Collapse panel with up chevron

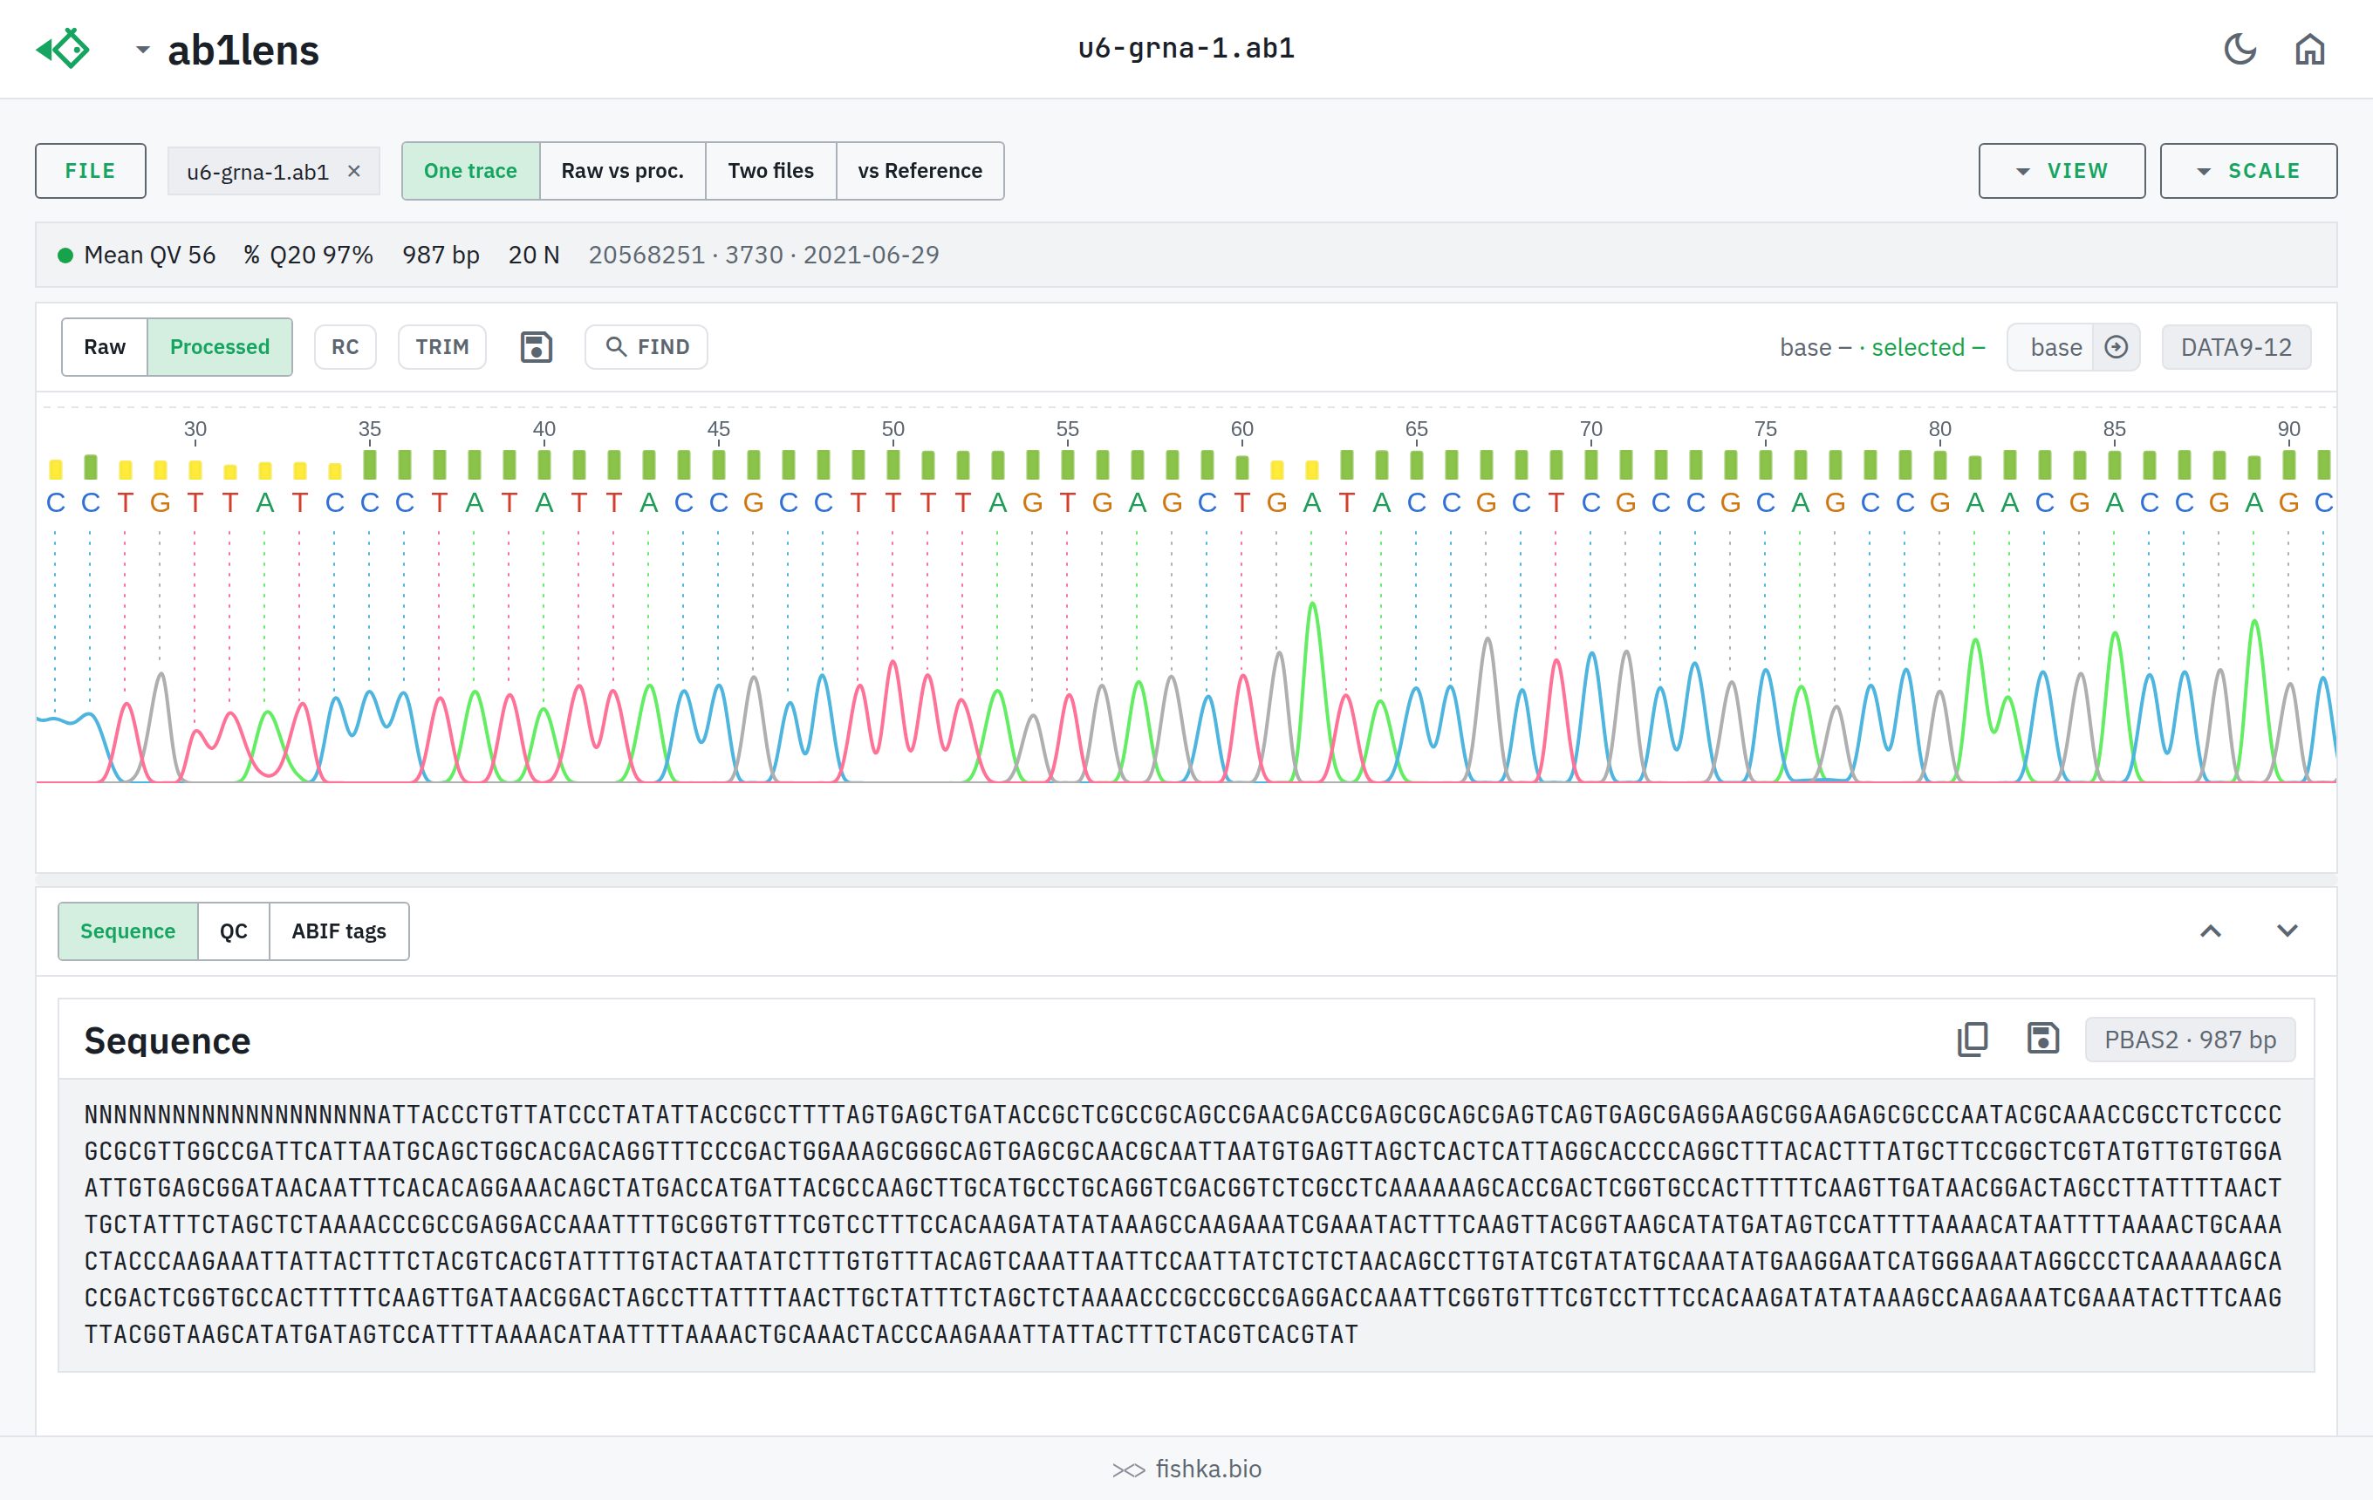2211,931
